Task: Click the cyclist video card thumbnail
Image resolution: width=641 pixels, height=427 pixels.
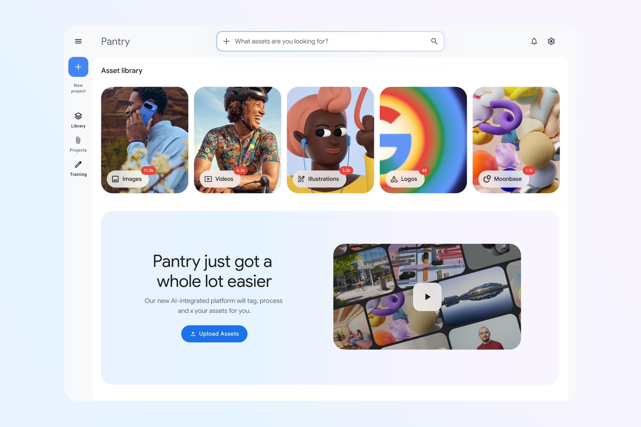Action: (x=237, y=140)
